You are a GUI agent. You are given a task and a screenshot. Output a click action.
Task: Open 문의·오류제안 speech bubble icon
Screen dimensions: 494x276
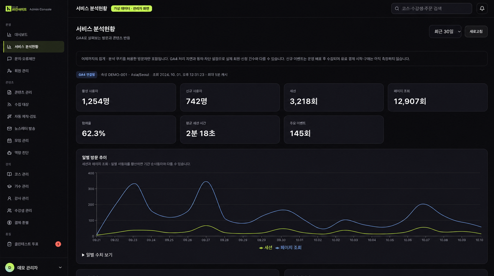coord(9,59)
